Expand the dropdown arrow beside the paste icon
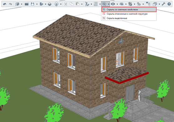Image resolution: width=174 pixels, height=122 pixels. (82, 4)
